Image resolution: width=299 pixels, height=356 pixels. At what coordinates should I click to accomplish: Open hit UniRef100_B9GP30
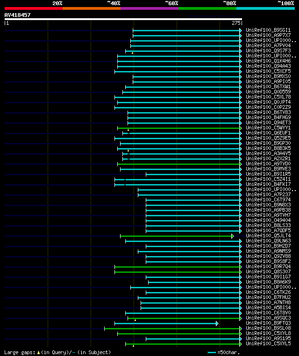268,143
